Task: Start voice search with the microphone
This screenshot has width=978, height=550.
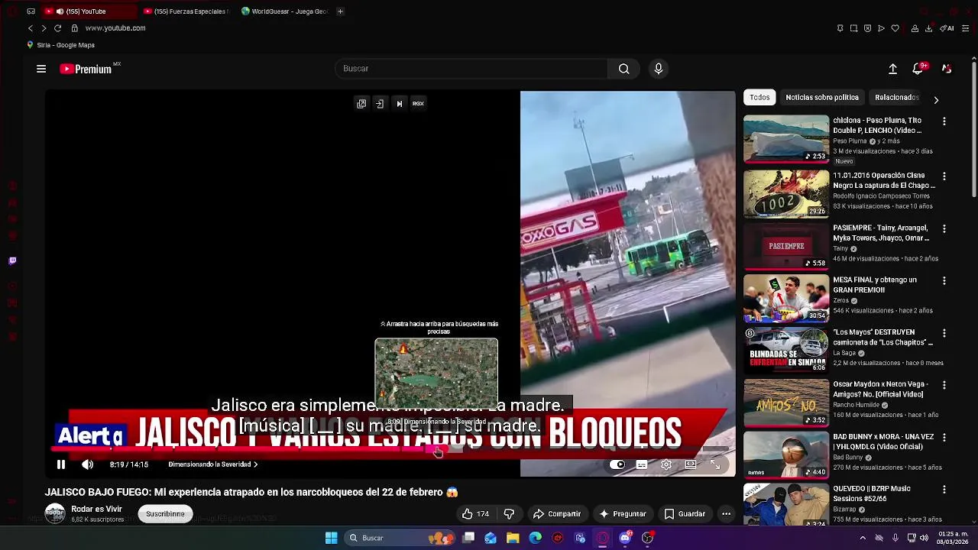Action: 659,69
